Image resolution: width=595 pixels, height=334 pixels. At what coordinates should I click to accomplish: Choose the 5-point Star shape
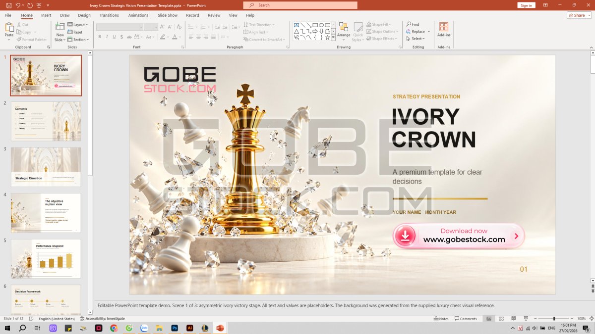327,38
